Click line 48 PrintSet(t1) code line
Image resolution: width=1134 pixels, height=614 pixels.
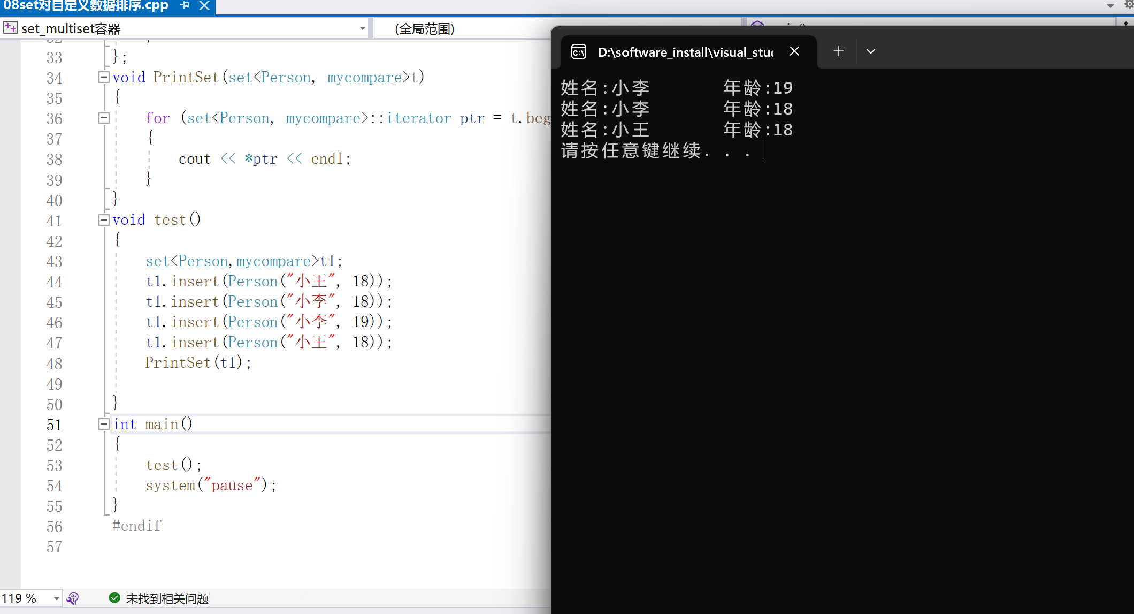click(x=198, y=363)
